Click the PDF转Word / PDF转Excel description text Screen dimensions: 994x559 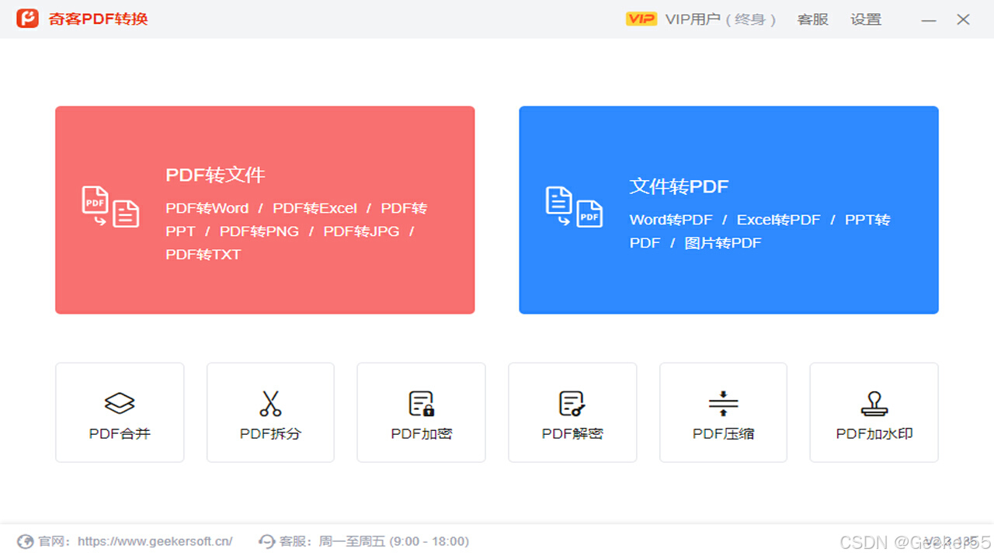(297, 231)
